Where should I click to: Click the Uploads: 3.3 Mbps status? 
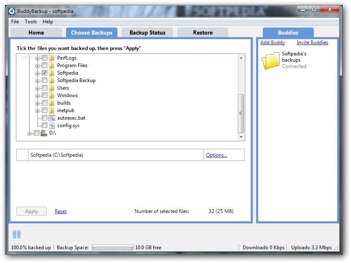[311, 248]
